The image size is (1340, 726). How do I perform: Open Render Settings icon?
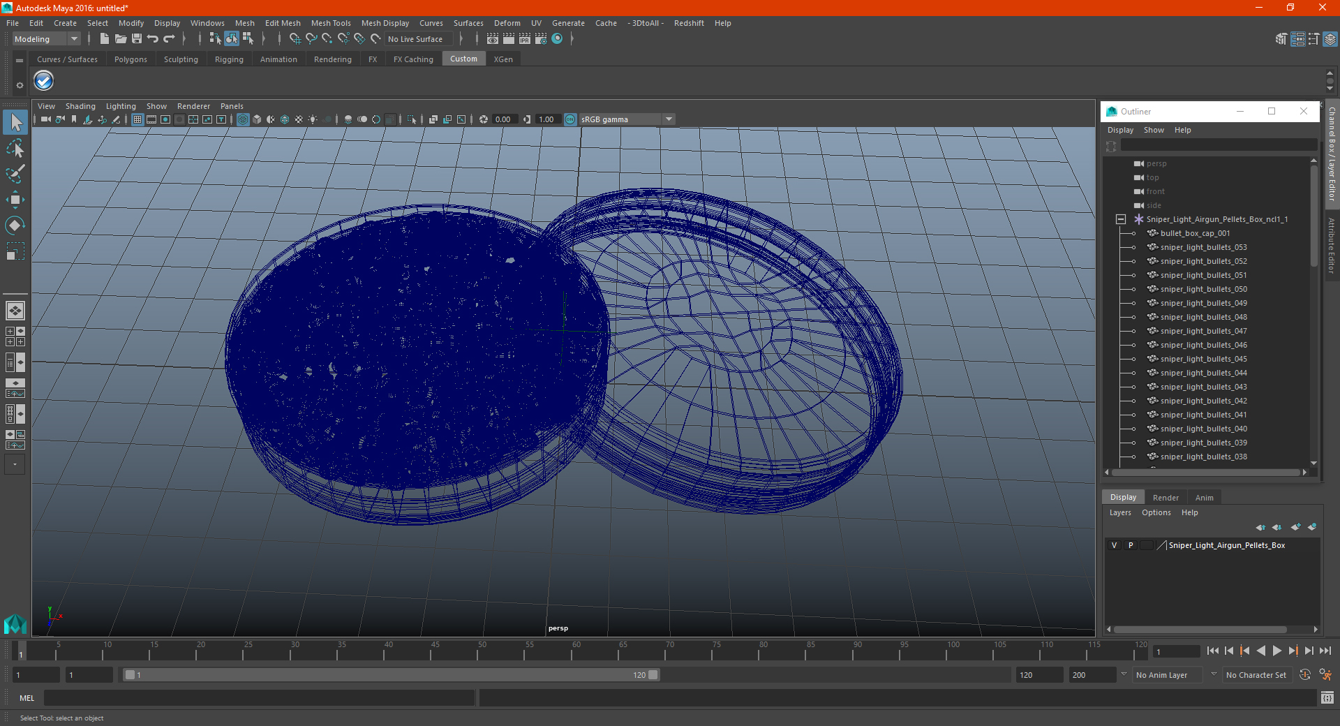pyautogui.click(x=541, y=39)
